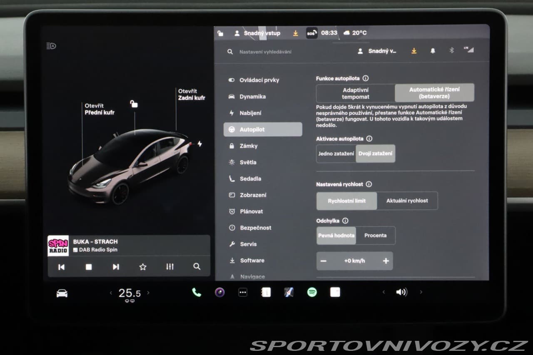Tap the settings header download icon

pos(414,51)
